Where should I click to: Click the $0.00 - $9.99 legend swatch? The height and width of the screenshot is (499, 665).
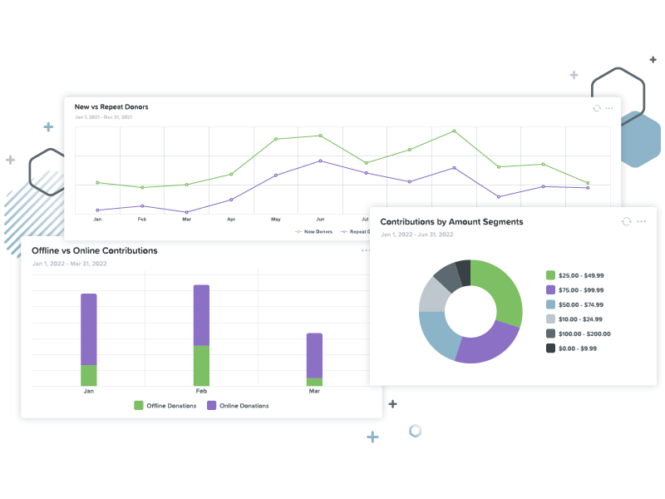[550, 348]
